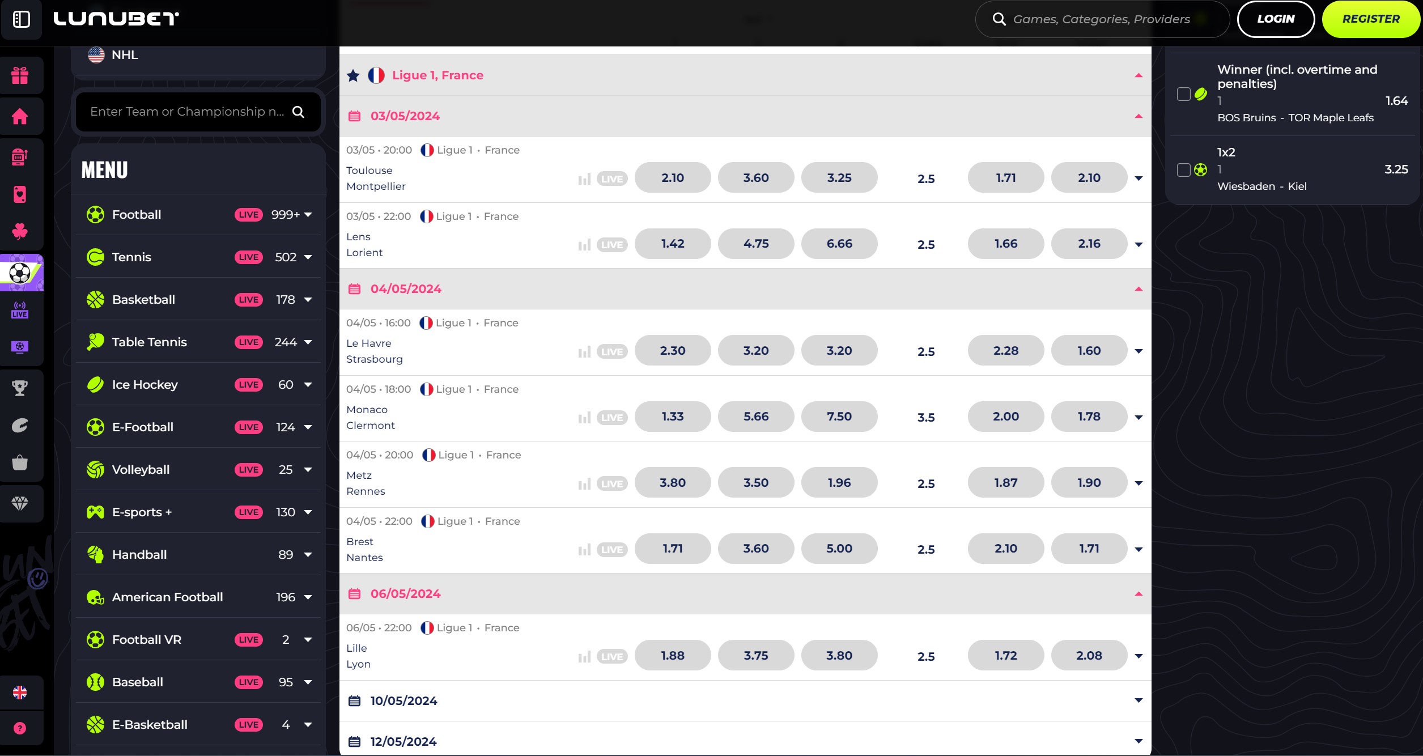Click the LOGIN button
This screenshot has width=1423, height=756.
(x=1276, y=19)
